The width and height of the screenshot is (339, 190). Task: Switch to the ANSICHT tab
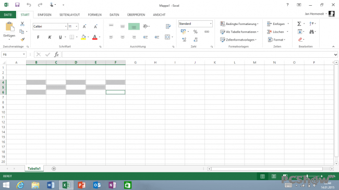point(159,15)
